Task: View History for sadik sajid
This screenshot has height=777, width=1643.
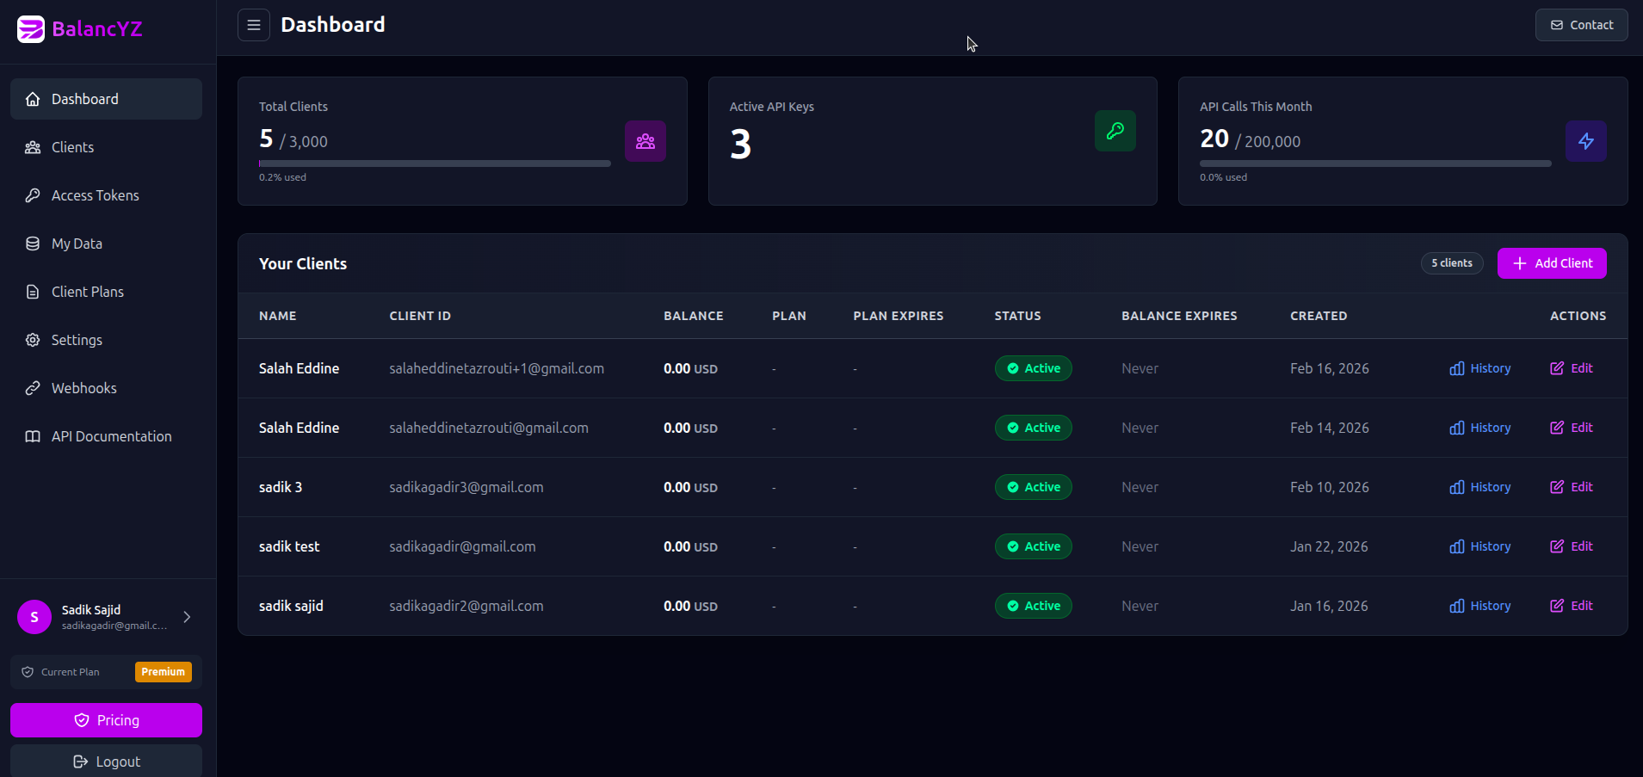Action: coord(1480,606)
